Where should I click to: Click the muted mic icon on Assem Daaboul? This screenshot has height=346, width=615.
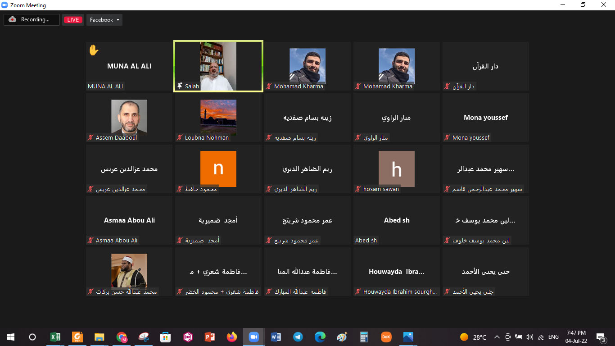pyautogui.click(x=90, y=138)
